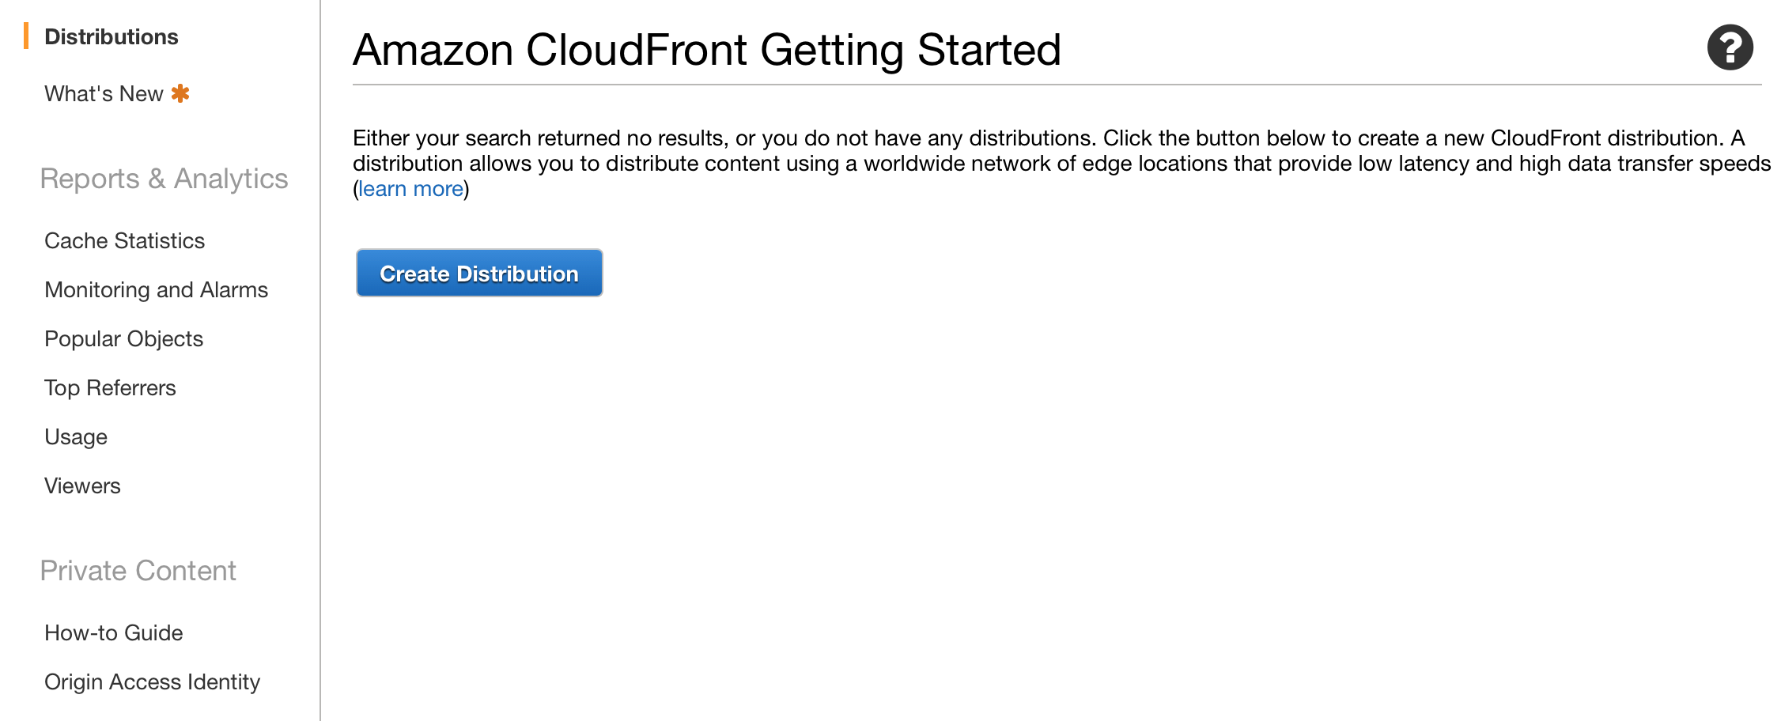Open What's New in the sidebar
The width and height of the screenshot is (1781, 721).
pos(104,93)
